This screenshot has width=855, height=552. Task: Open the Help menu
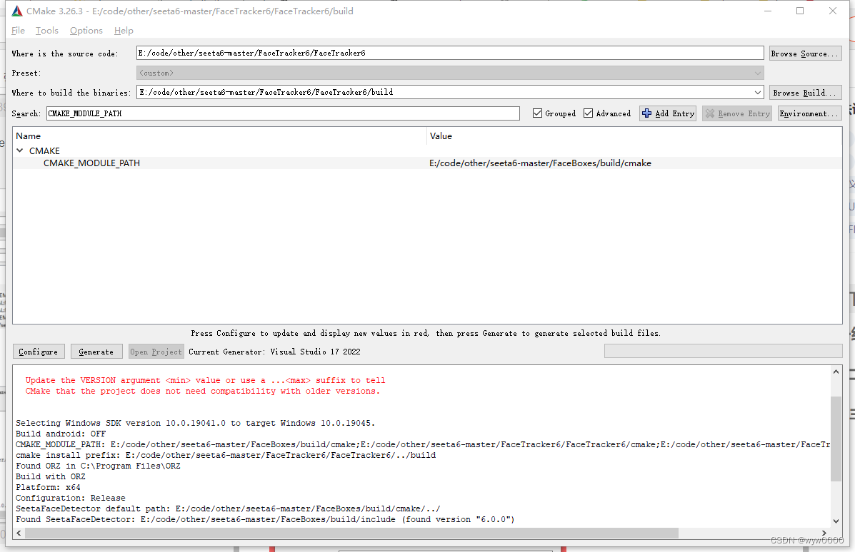pos(124,31)
